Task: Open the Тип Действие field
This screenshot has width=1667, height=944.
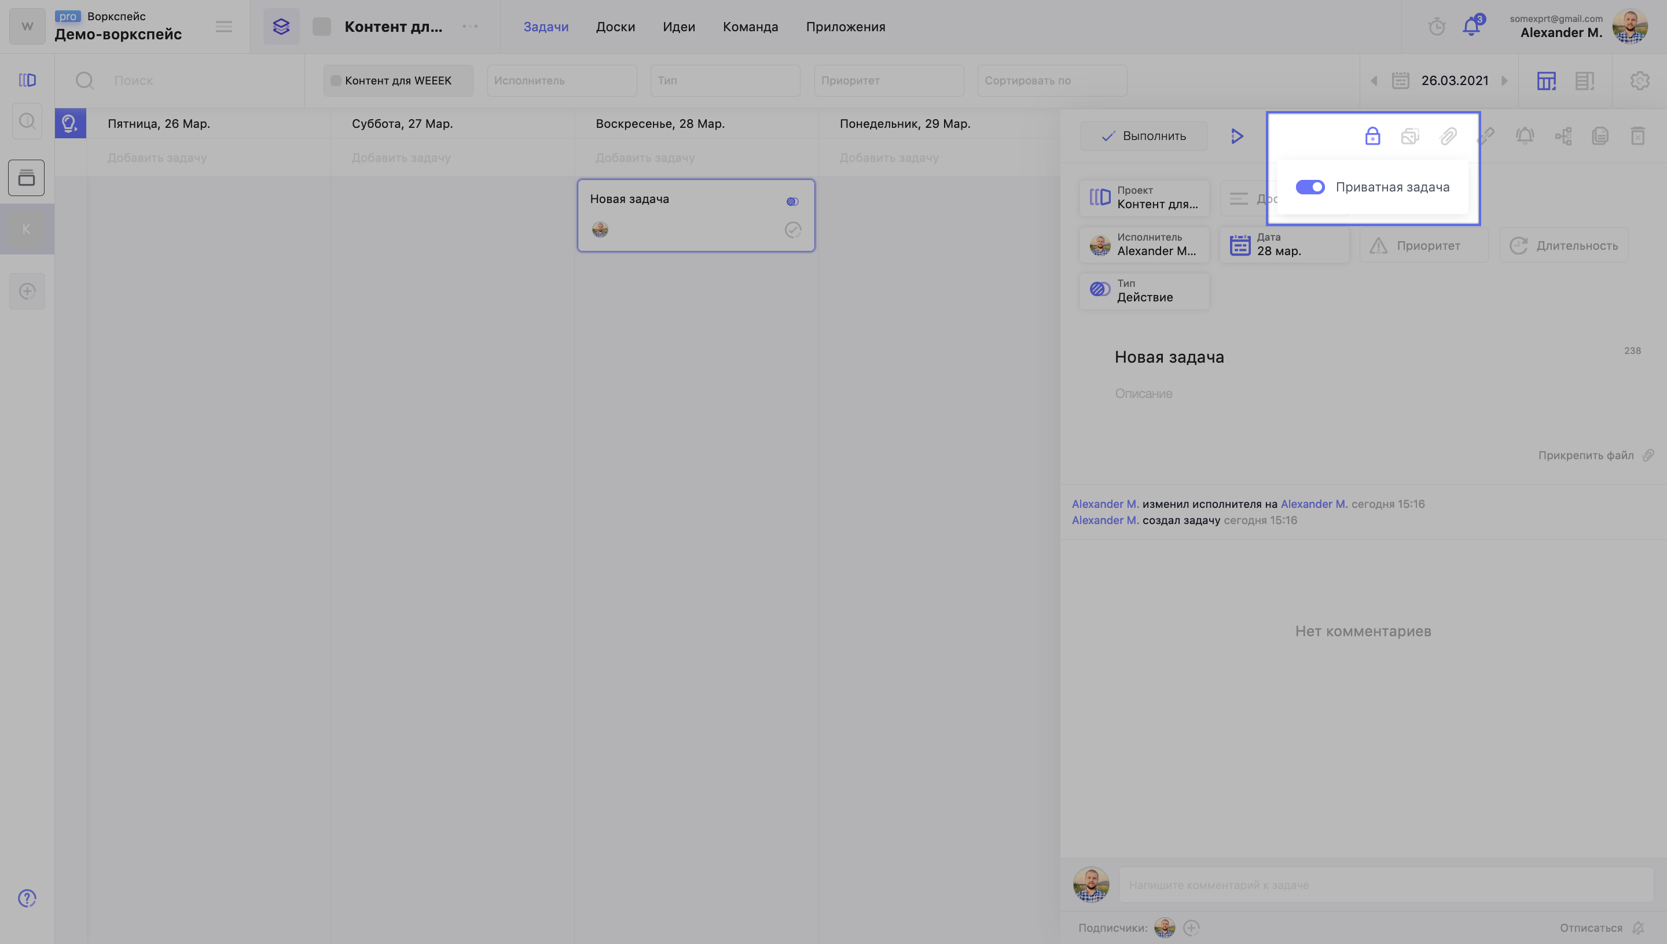Action: click(x=1144, y=290)
